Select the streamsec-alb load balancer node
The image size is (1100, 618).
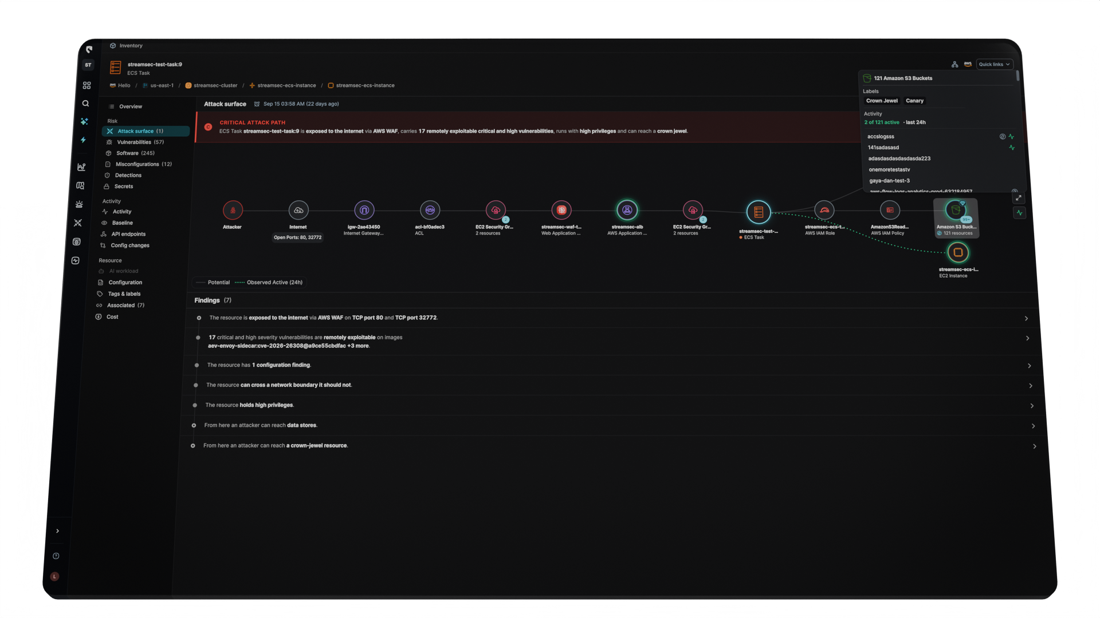[x=627, y=210]
